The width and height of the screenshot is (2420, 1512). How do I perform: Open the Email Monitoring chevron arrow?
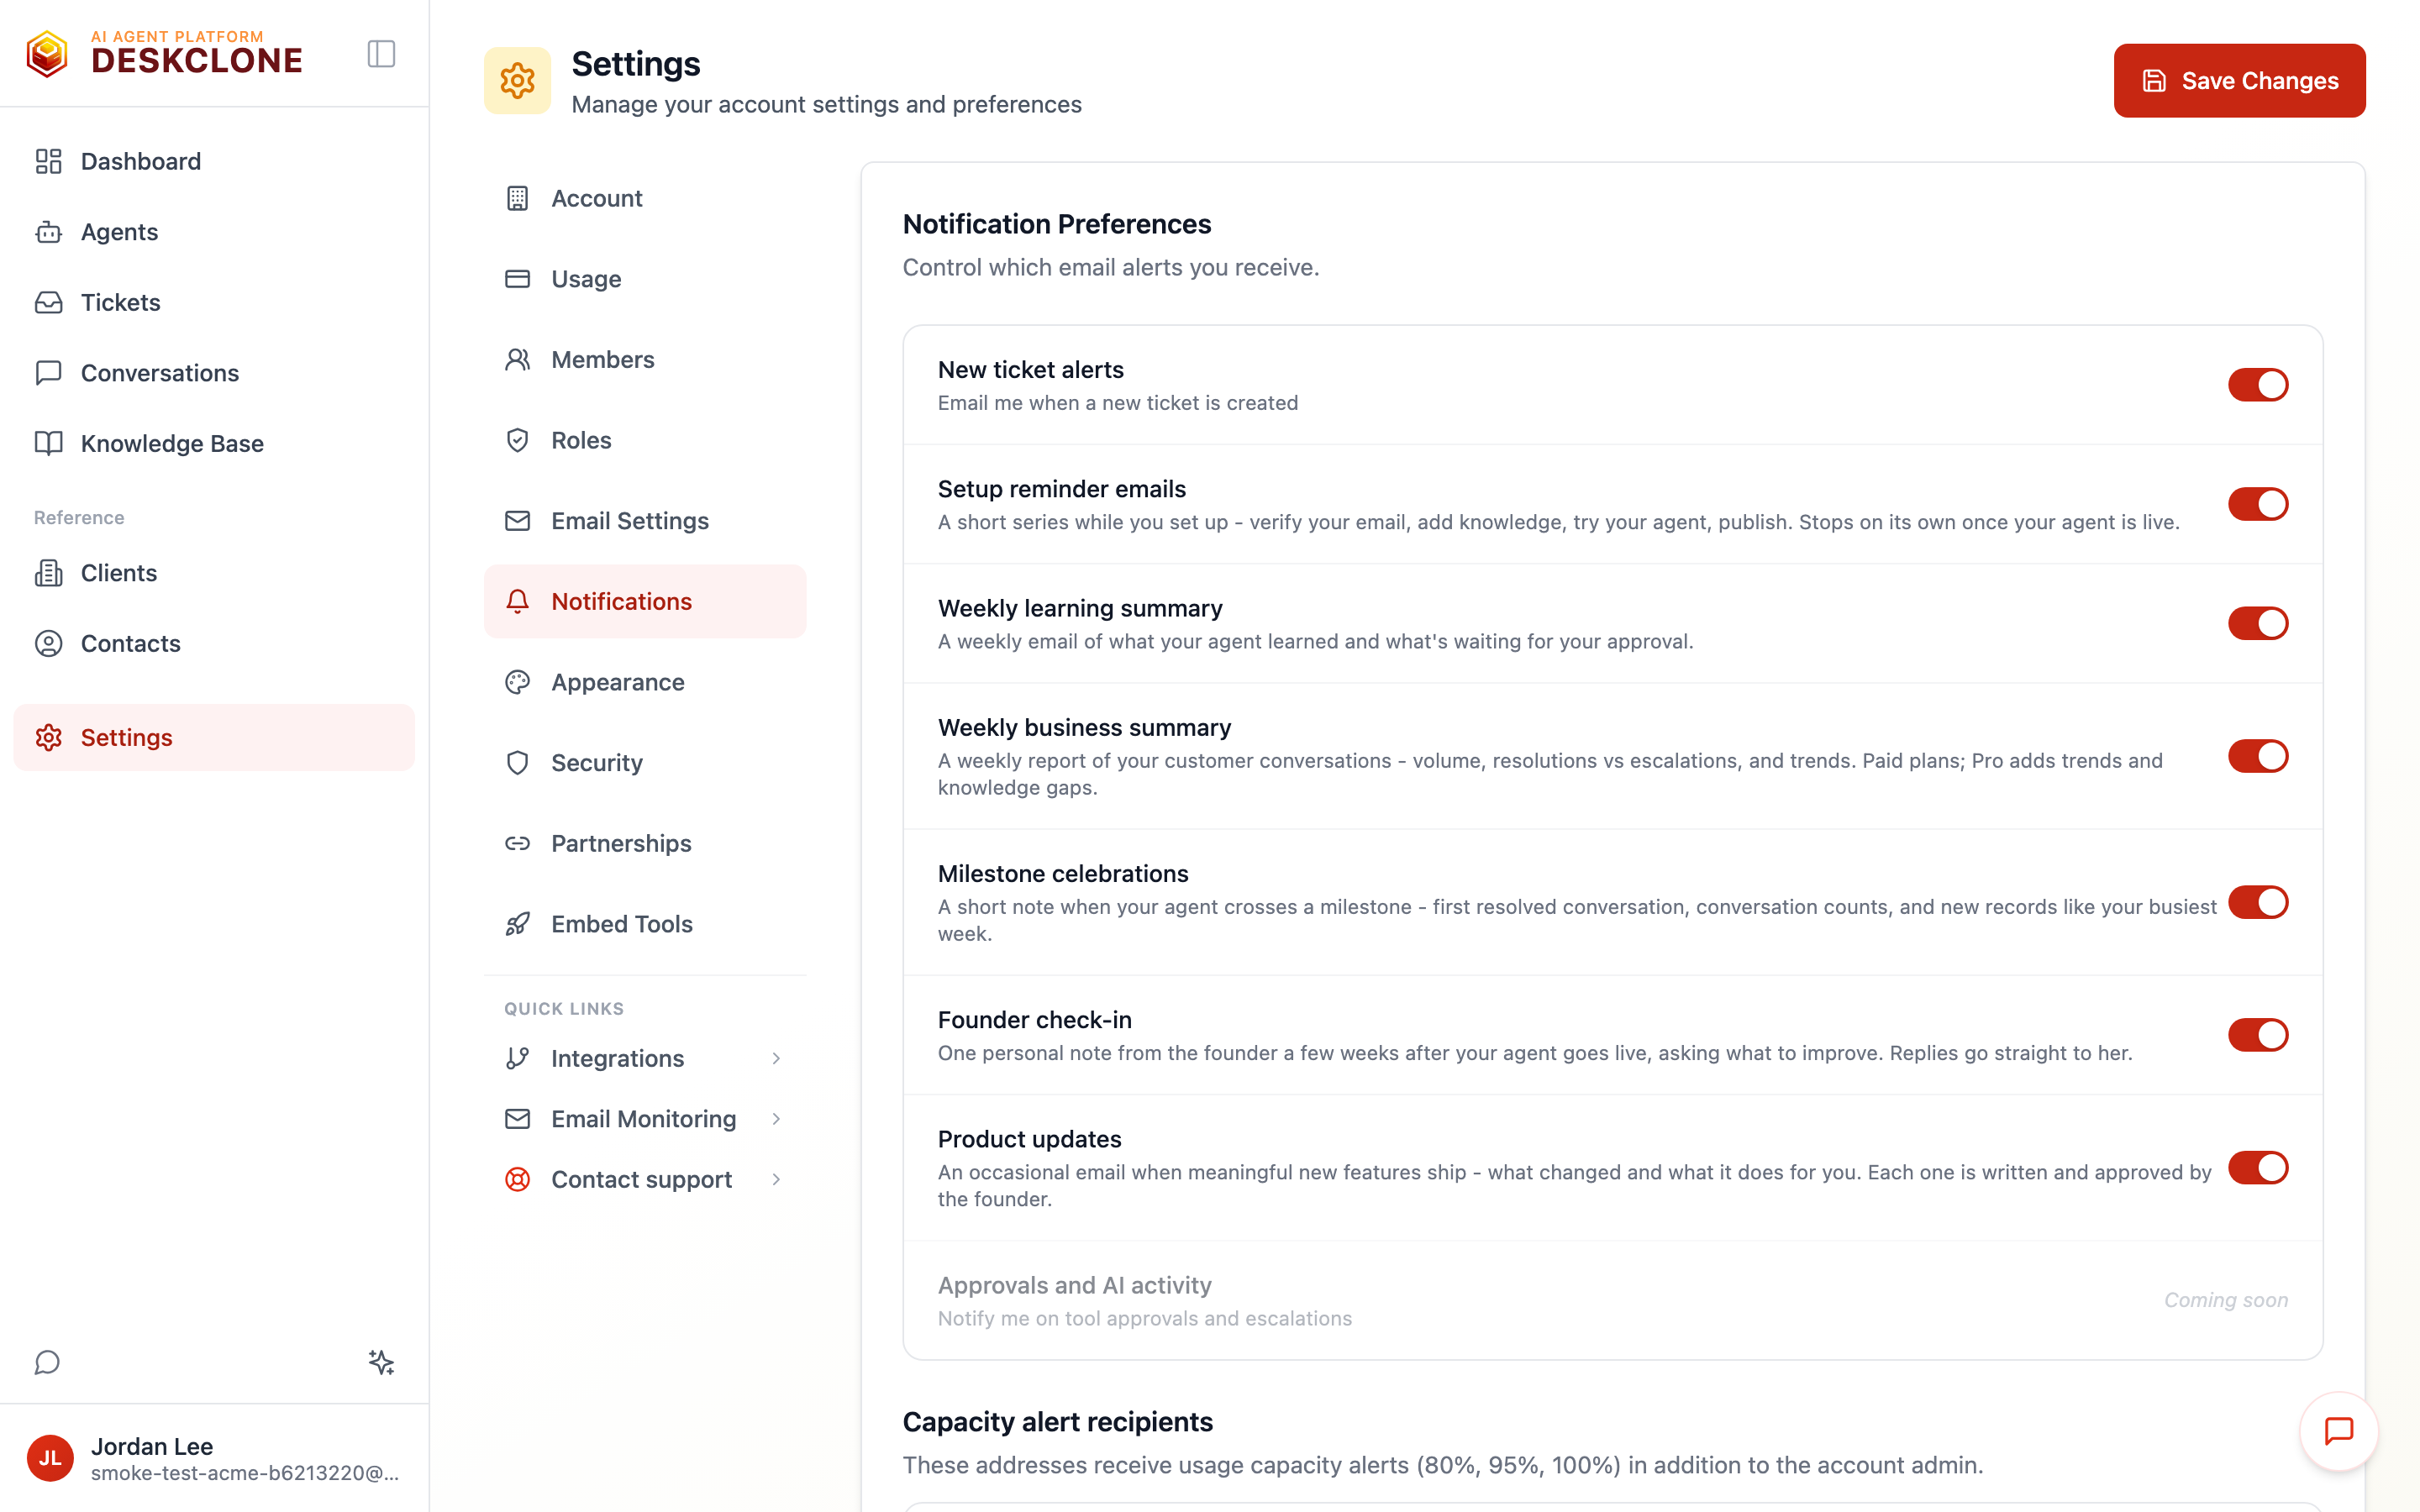pos(776,1119)
